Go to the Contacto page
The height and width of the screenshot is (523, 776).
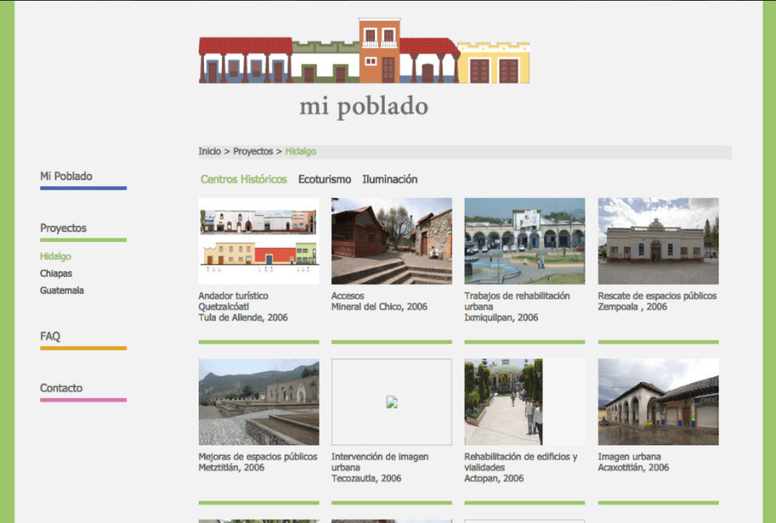(x=61, y=388)
